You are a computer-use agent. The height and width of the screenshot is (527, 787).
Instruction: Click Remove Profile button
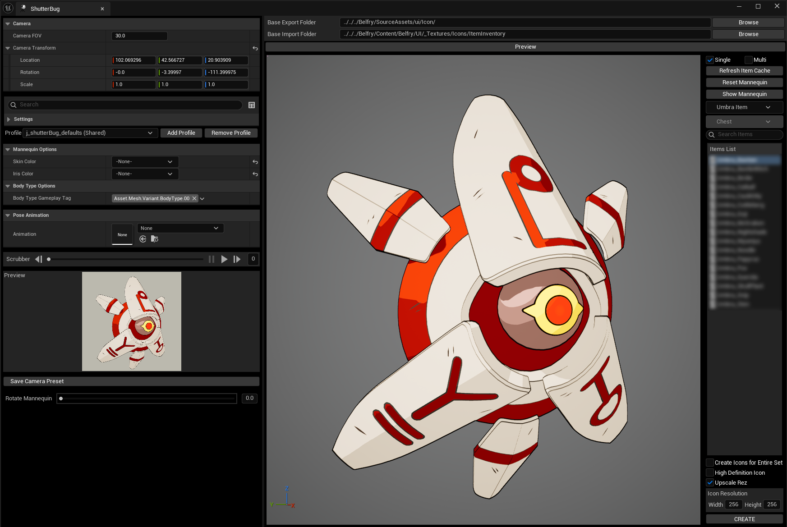pyautogui.click(x=231, y=133)
